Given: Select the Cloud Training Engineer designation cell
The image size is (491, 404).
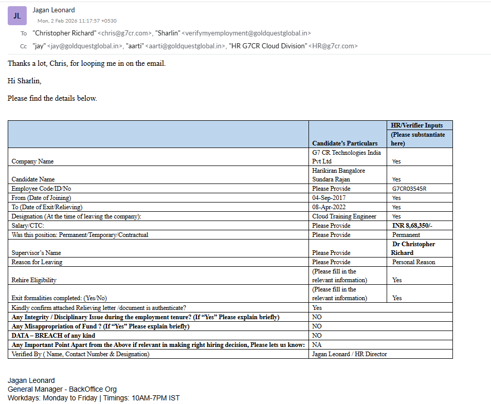Looking at the screenshot, I should pyautogui.click(x=344, y=216).
